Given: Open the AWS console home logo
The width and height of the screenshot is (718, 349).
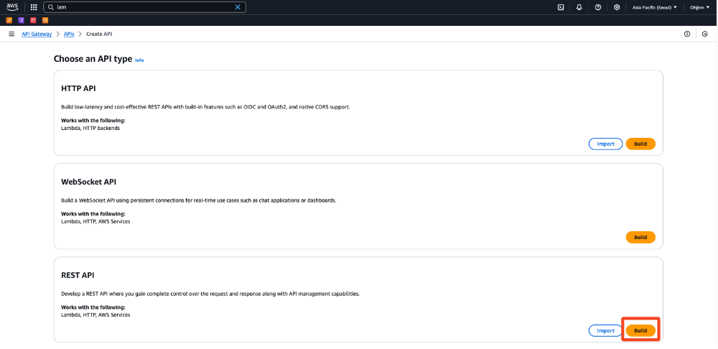Looking at the screenshot, I should (12, 7).
